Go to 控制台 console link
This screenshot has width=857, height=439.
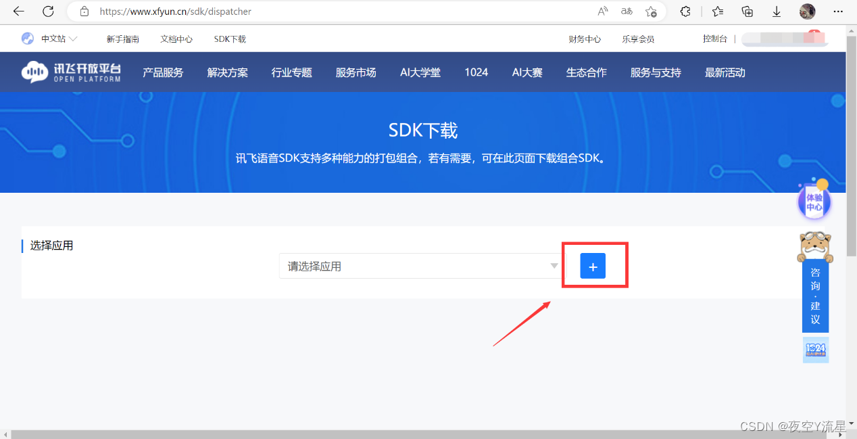coord(715,39)
